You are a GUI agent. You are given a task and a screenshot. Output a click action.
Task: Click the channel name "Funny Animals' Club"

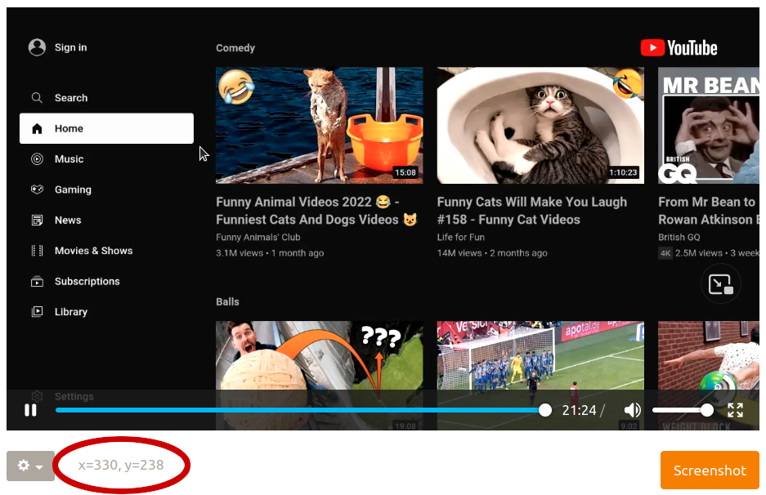[258, 237]
